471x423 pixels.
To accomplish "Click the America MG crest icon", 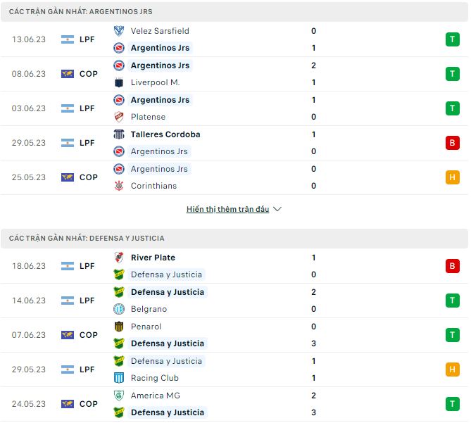I will (x=119, y=396).
